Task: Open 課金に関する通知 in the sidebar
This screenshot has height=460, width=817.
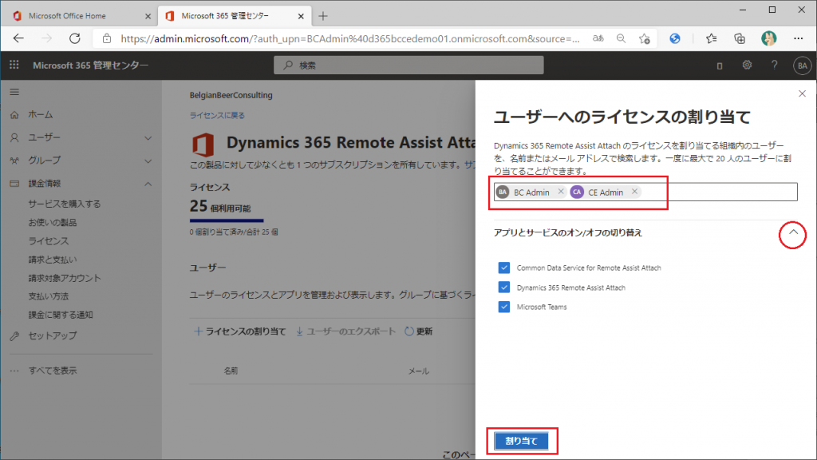Action: click(x=61, y=315)
